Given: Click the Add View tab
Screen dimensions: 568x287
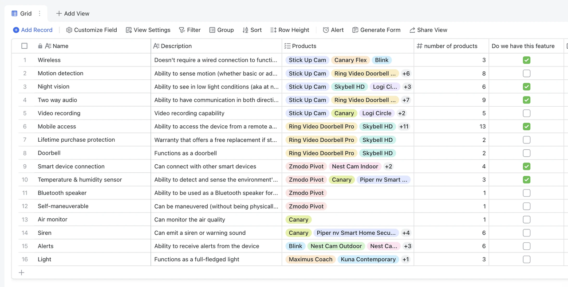Looking at the screenshot, I should tap(72, 14).
